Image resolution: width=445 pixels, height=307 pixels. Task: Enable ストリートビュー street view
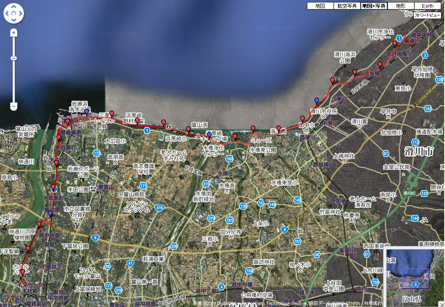(x=427, y=15)
